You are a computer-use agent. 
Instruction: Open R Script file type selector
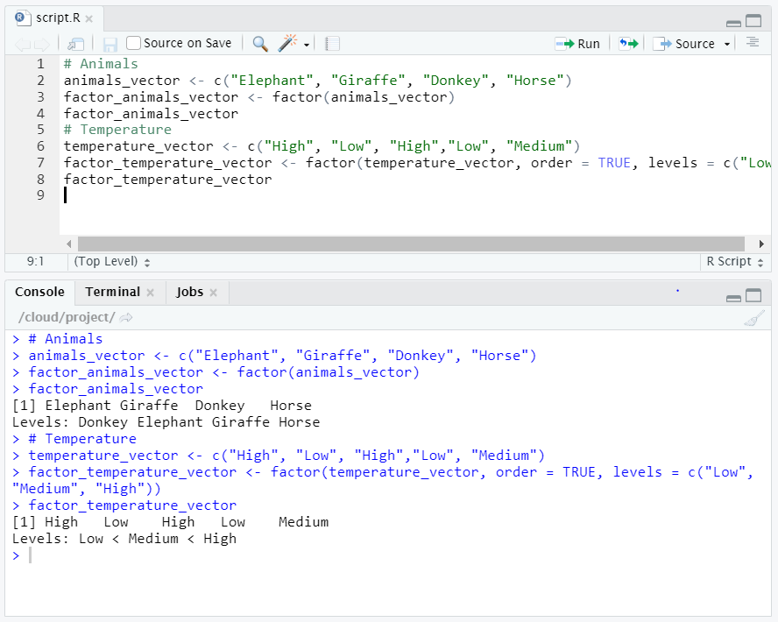coord(734,261)
